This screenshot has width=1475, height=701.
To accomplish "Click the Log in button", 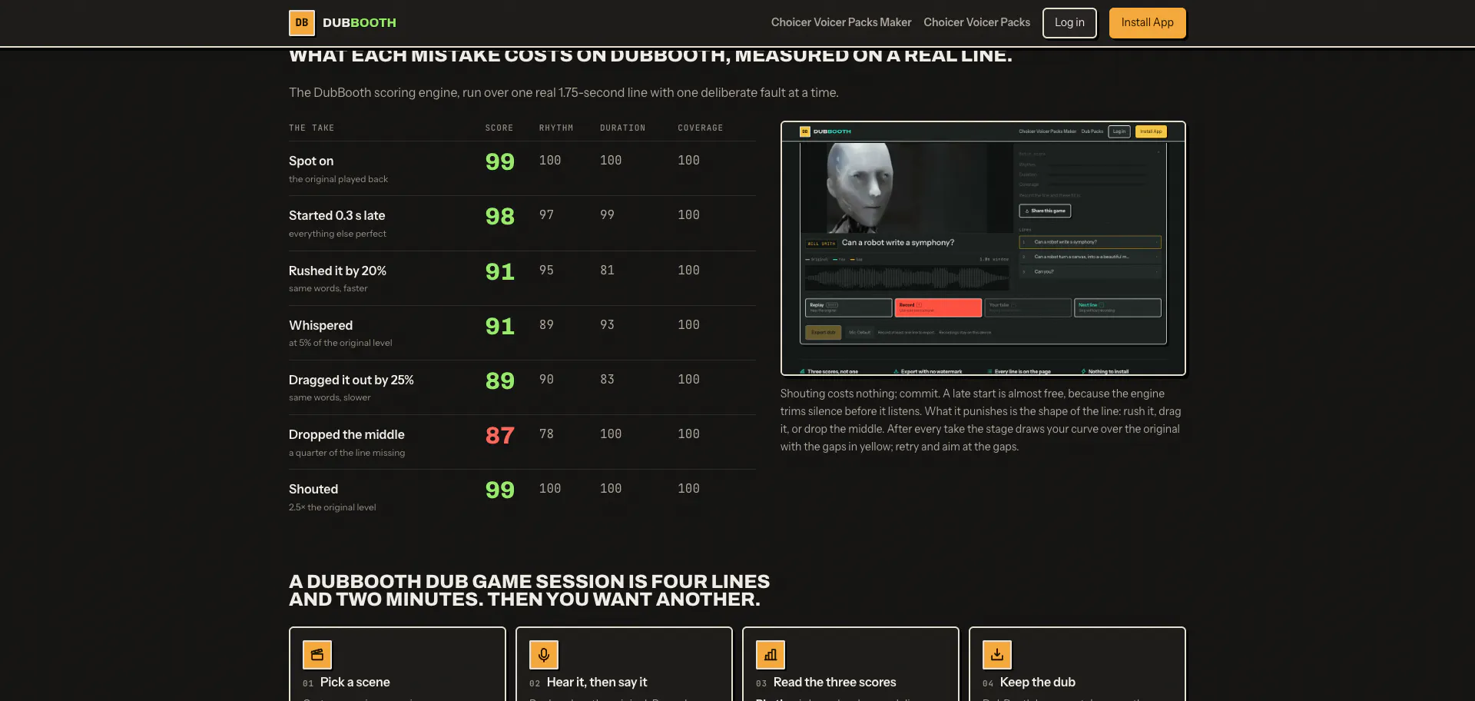I will (x=1069, y=23).
